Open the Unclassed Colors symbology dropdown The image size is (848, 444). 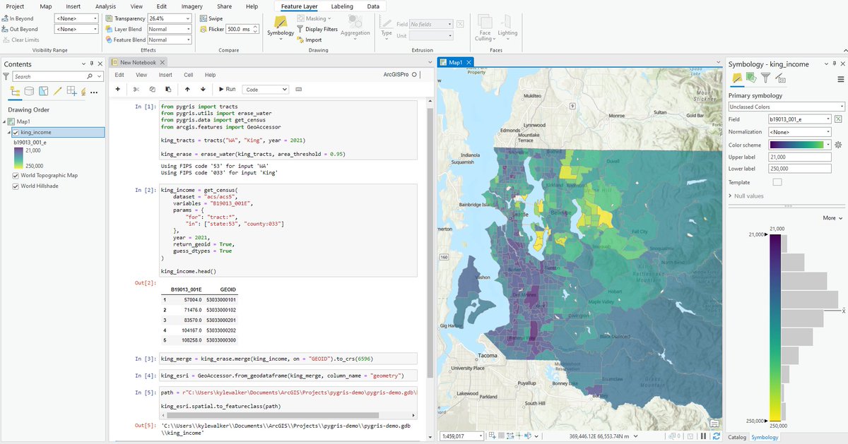787,107
